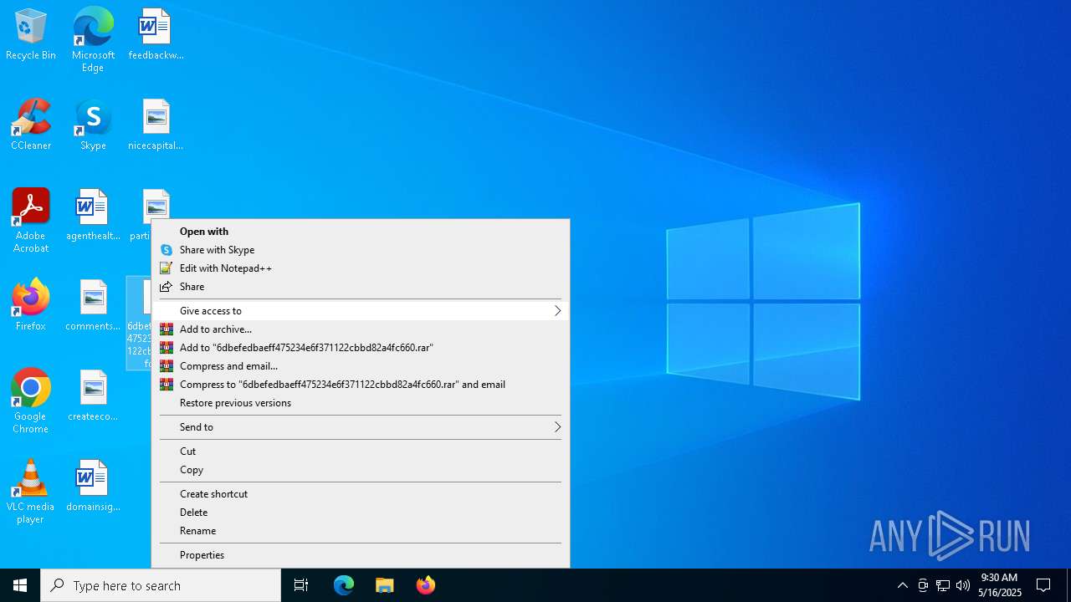Select the comments... image file

pos(93,306)
